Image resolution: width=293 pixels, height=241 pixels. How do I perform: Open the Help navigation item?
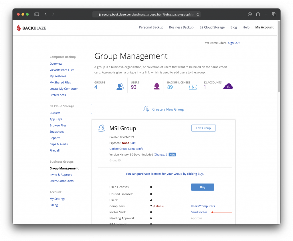[246, 27]
